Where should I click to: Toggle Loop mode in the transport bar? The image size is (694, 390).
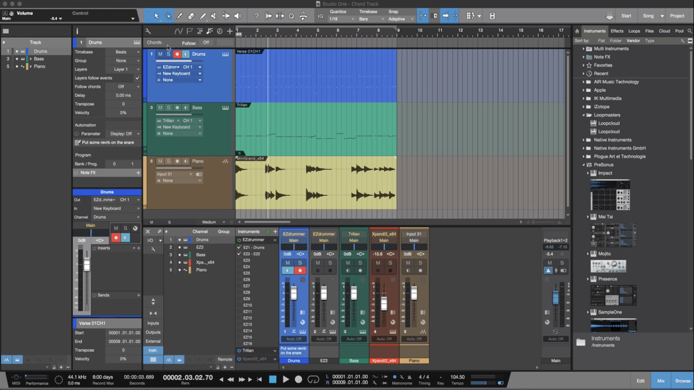(313, 379)
